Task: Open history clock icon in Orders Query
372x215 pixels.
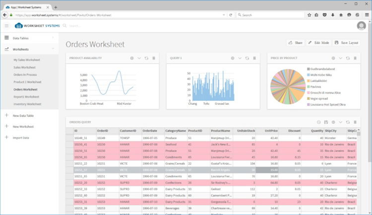Action: tap(318, 122)
